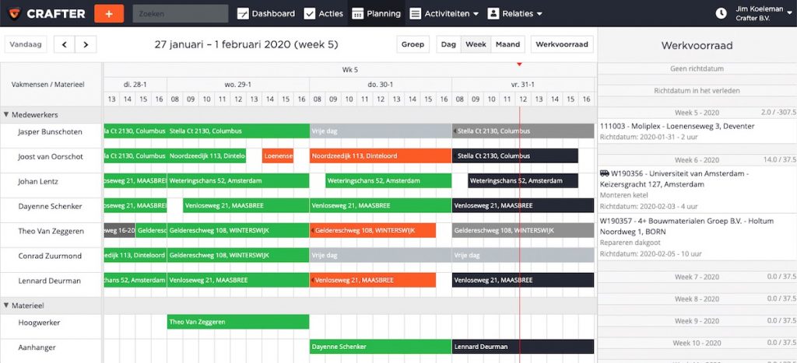The height and width of the screenshot is (363, 797).
Task: Open Theo's orange Geldereschweg 108 Thursday block
Action: [x=373, y=231]
